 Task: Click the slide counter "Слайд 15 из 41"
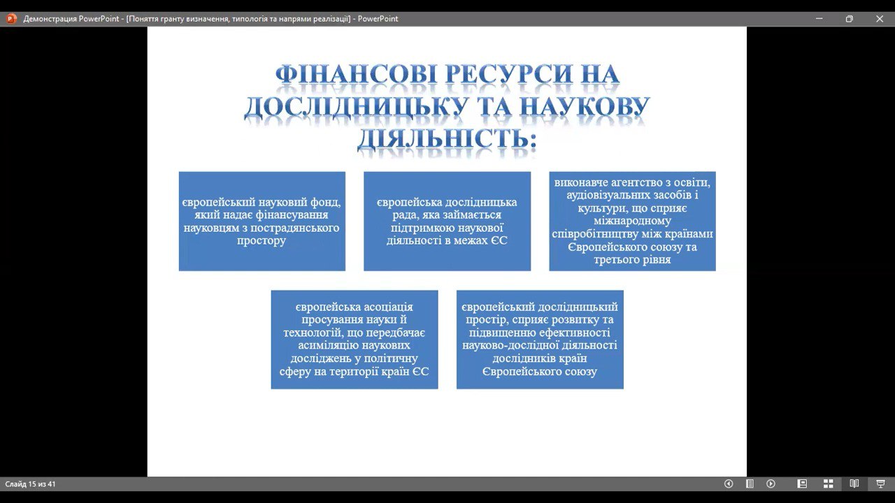tap(31, 484)
